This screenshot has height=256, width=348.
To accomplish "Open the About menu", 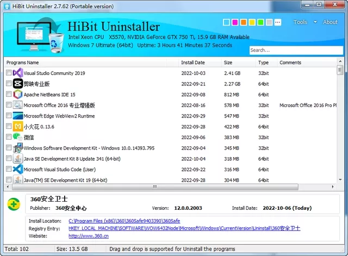I will tap(330, 22).
